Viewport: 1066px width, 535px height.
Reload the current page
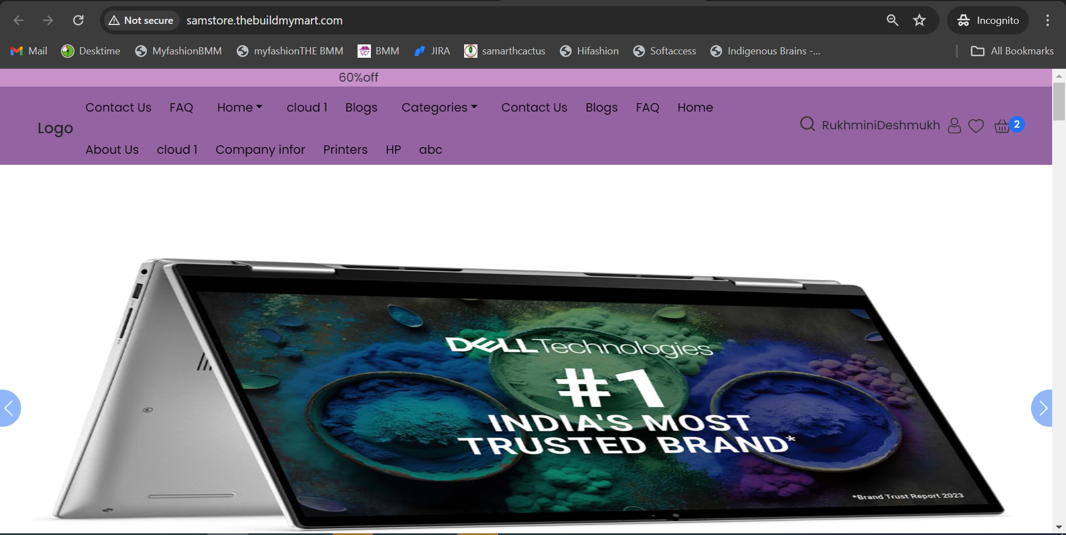point(78,21)
